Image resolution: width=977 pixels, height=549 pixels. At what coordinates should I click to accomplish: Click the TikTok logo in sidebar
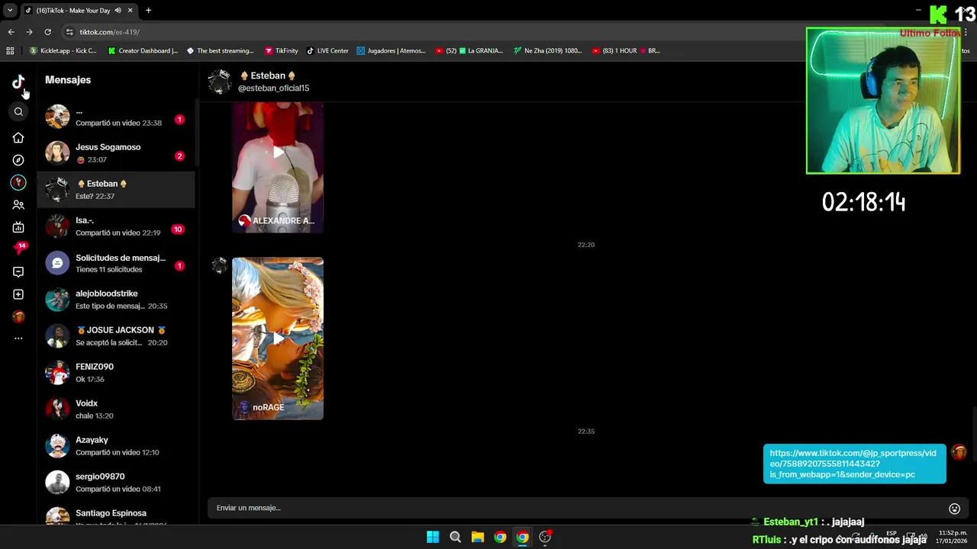[18, 82]
